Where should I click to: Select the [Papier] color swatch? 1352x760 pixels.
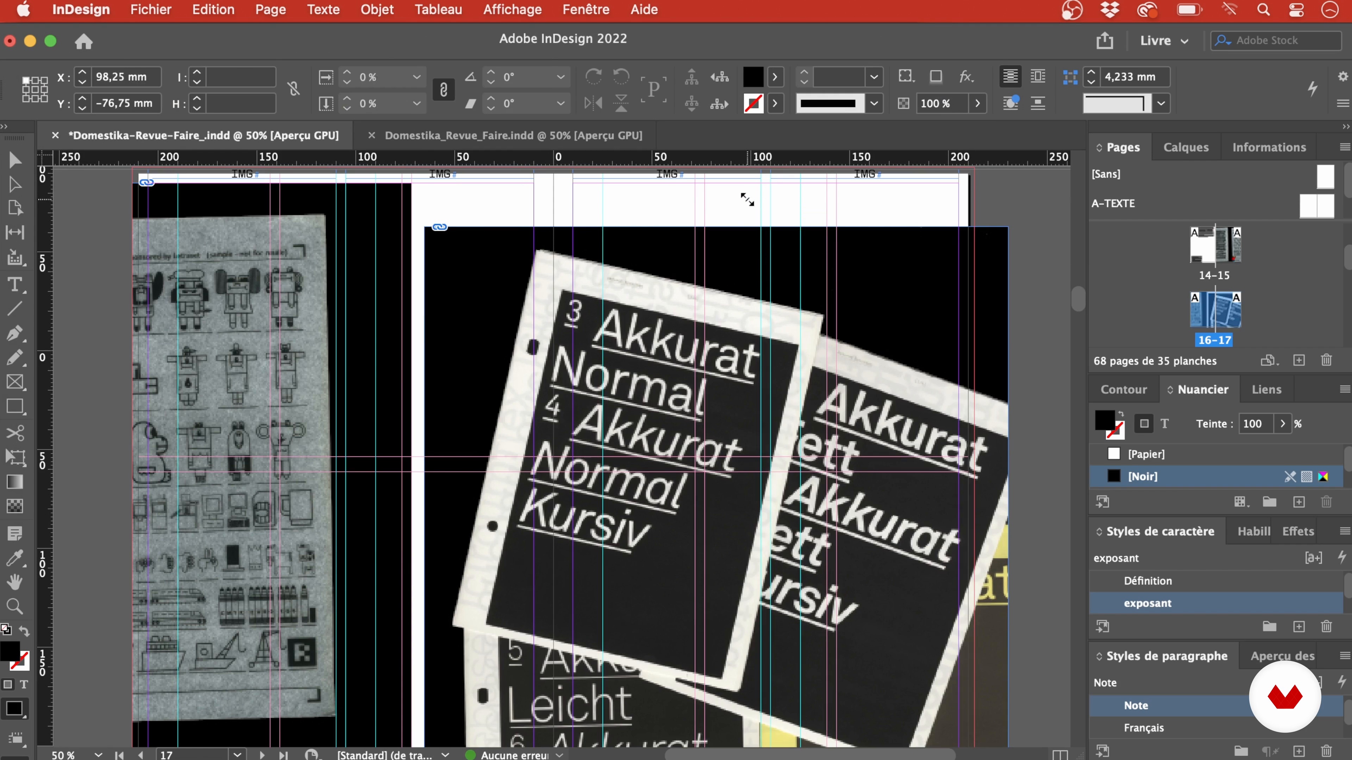click(1146, 454)
